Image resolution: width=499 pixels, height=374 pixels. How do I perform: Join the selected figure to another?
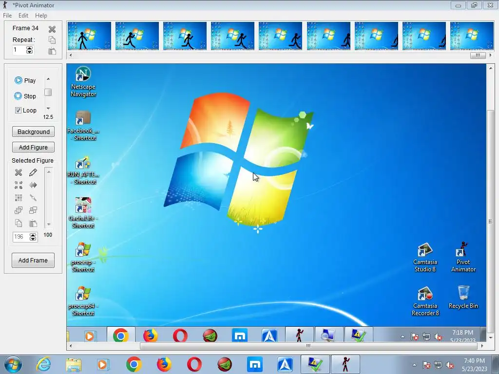tap(33, 198)
